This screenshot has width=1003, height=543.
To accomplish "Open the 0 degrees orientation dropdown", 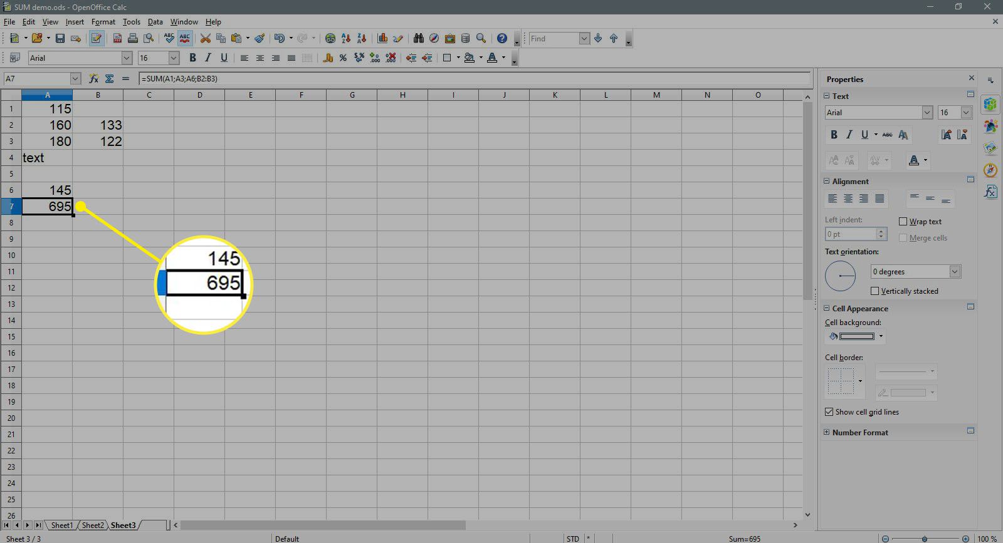I will point(955,272).
